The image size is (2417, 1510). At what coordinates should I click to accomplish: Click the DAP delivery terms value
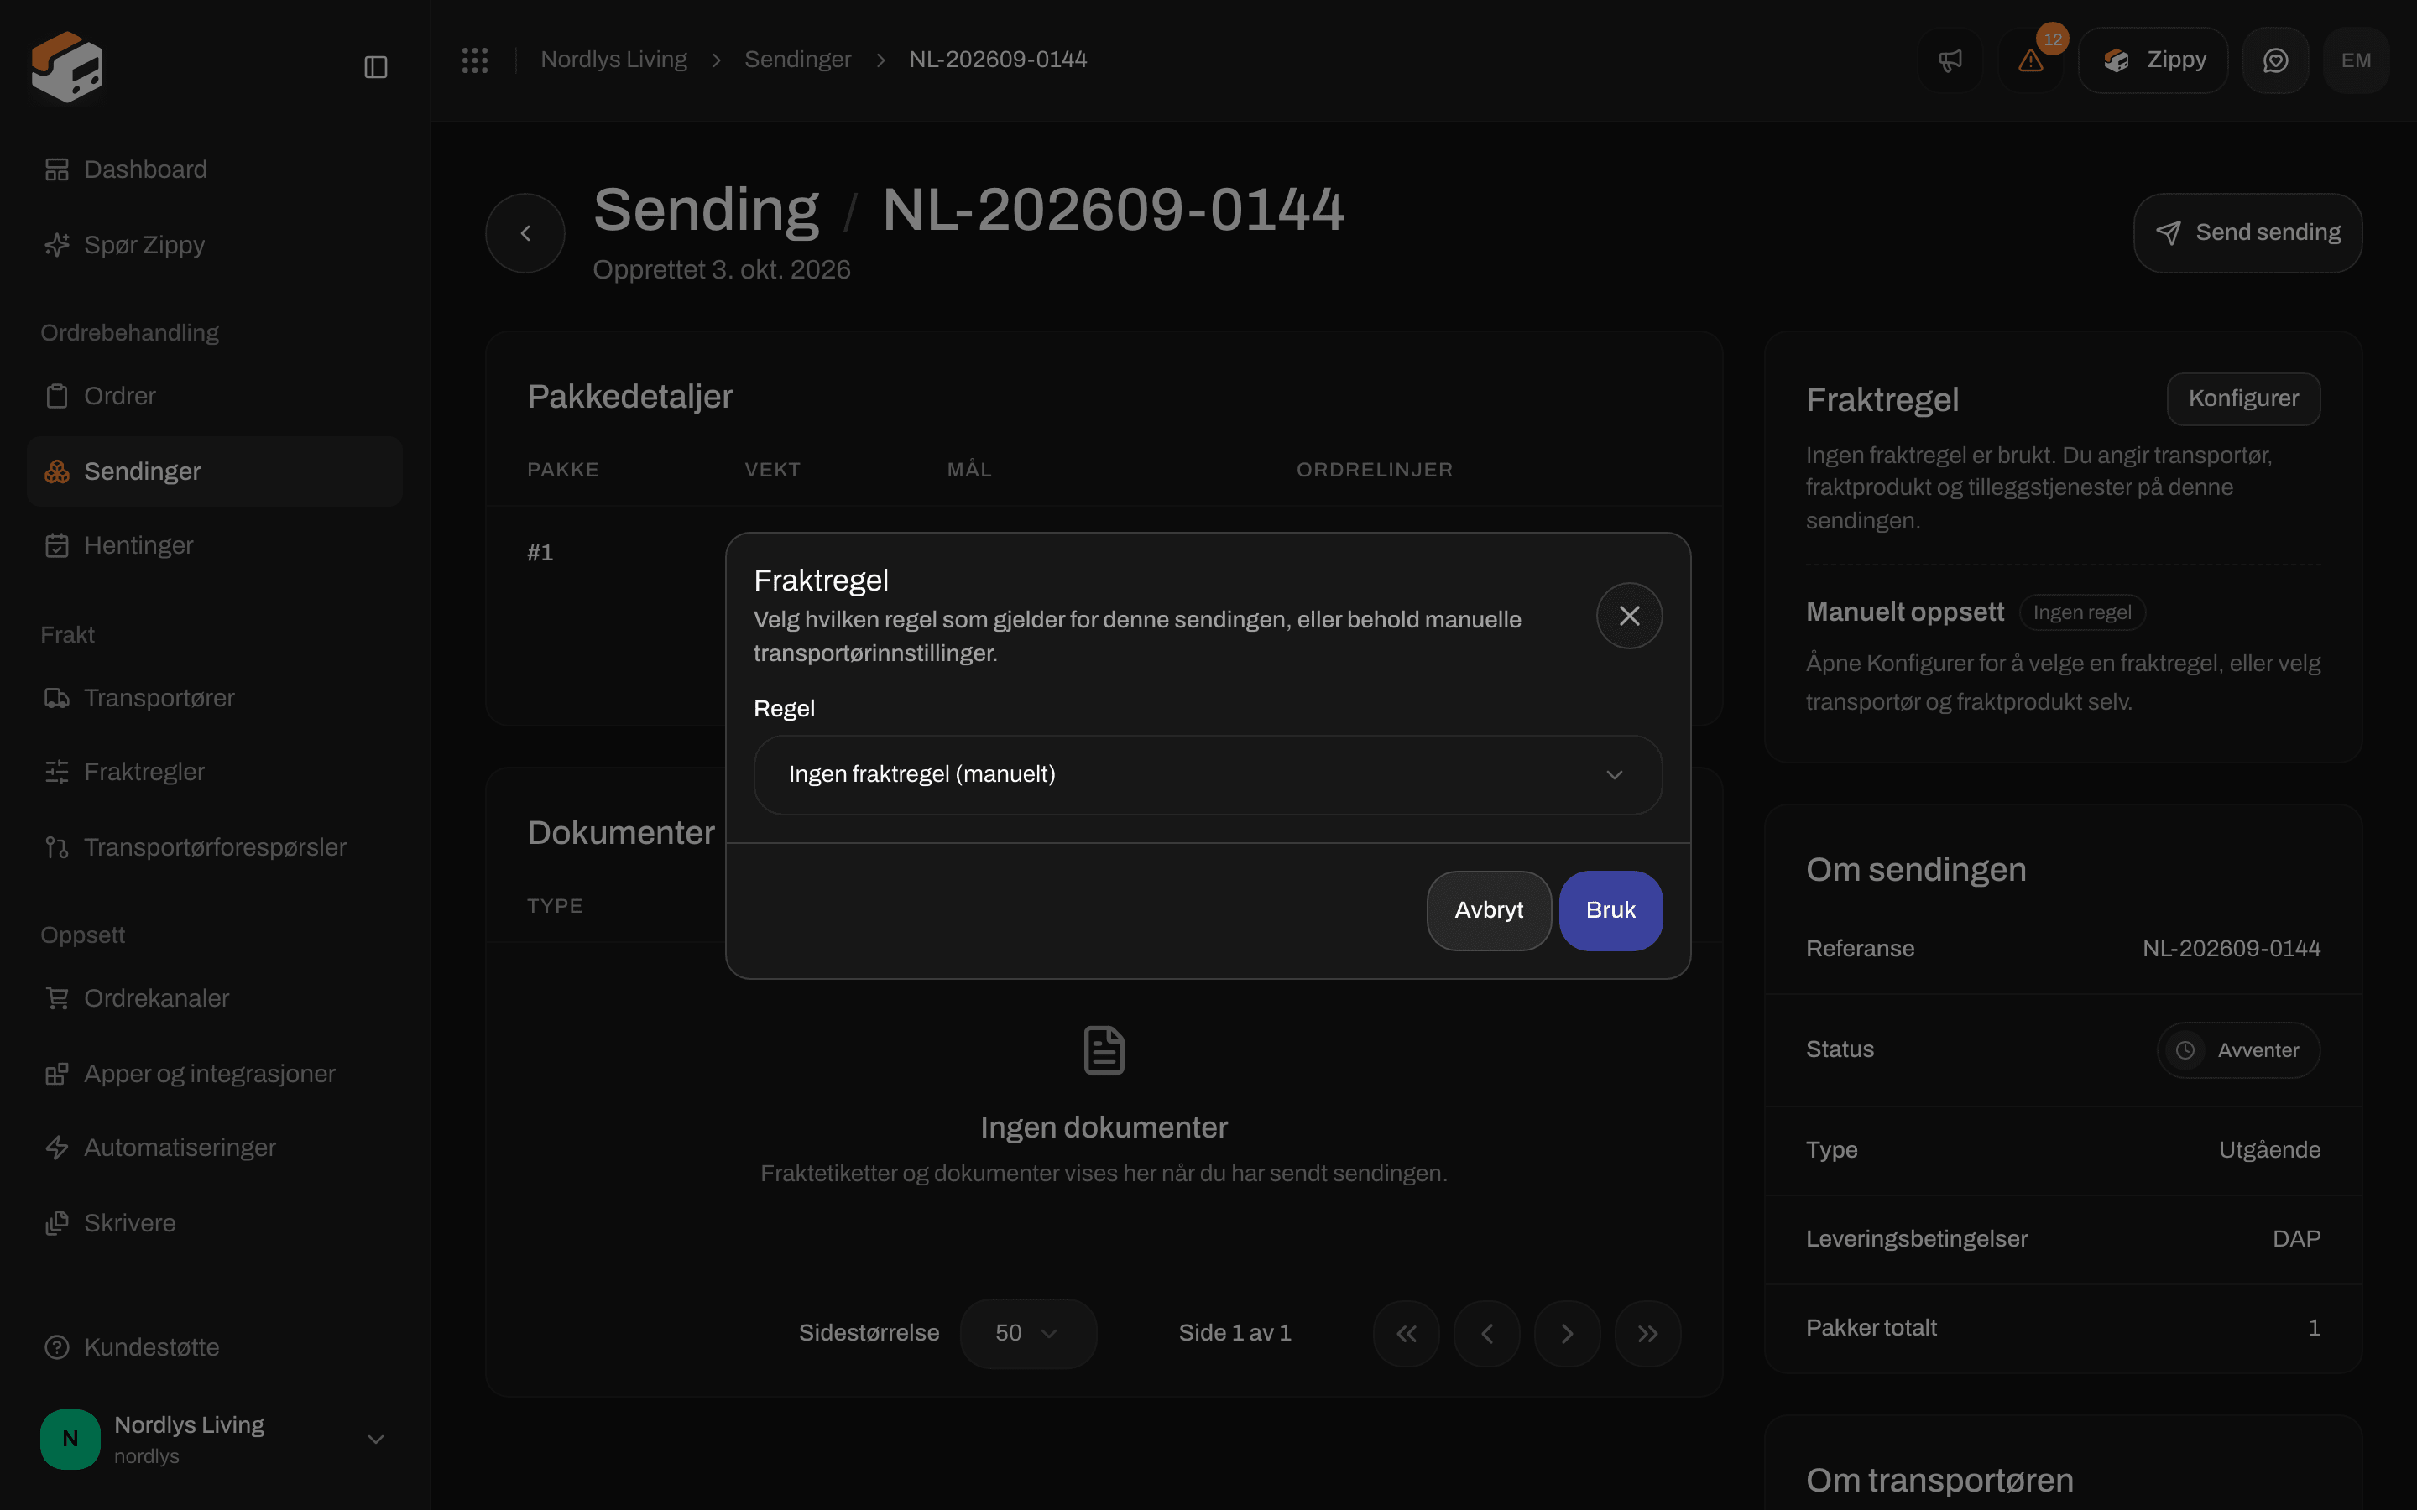tap(2296, 1238)
